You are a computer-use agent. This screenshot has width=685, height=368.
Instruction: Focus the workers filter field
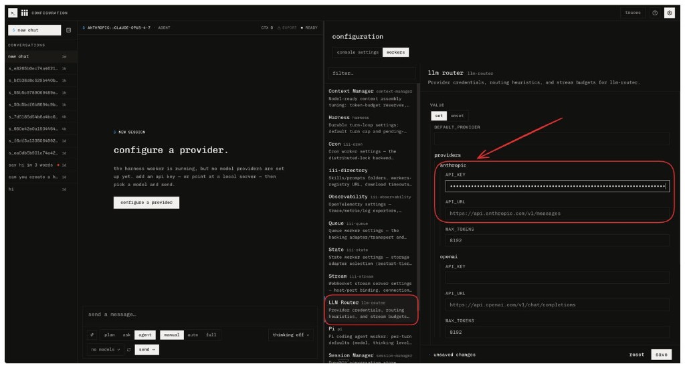coord(372,74)
